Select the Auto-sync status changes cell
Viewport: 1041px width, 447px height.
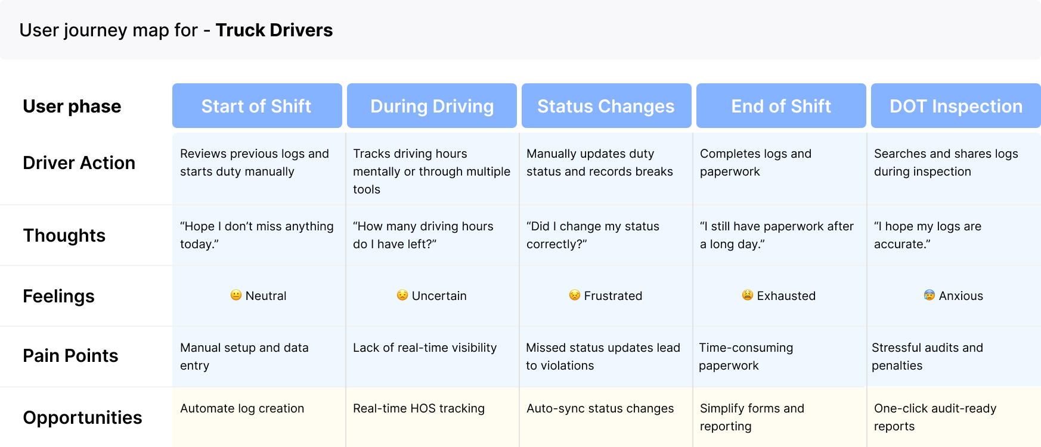click(x=606, y=417)
